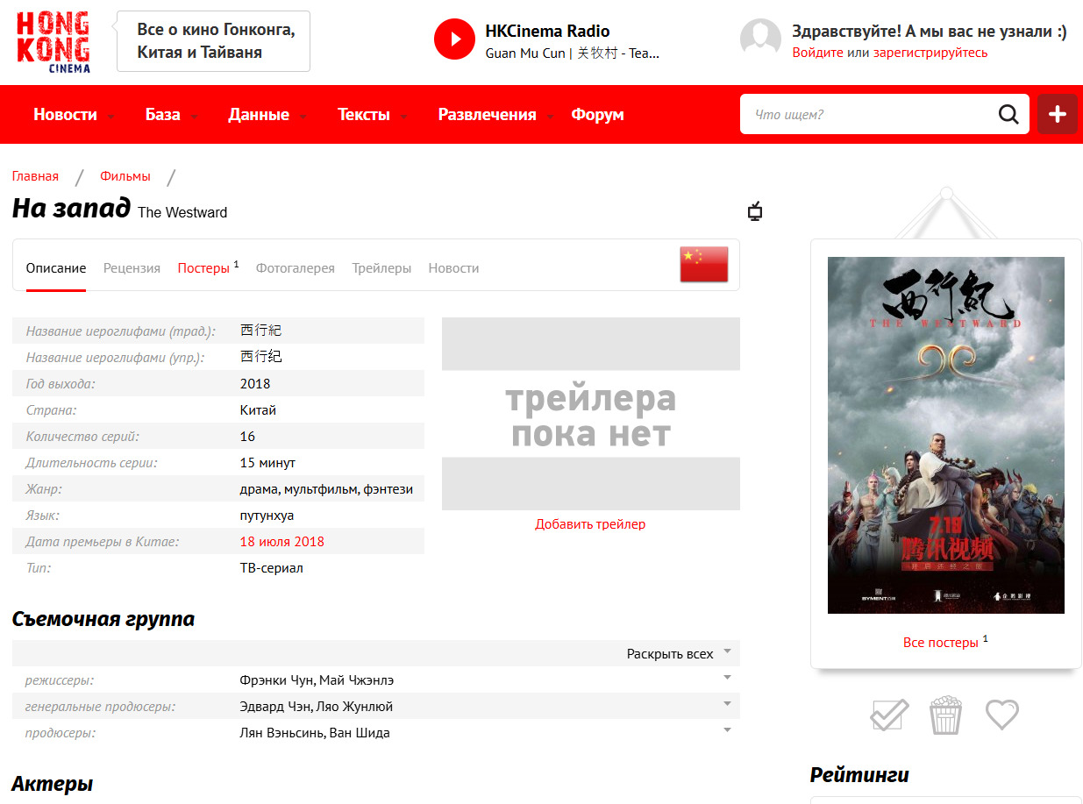
Task: Expand the directors row arrow
Action: (x=727, y=678)
